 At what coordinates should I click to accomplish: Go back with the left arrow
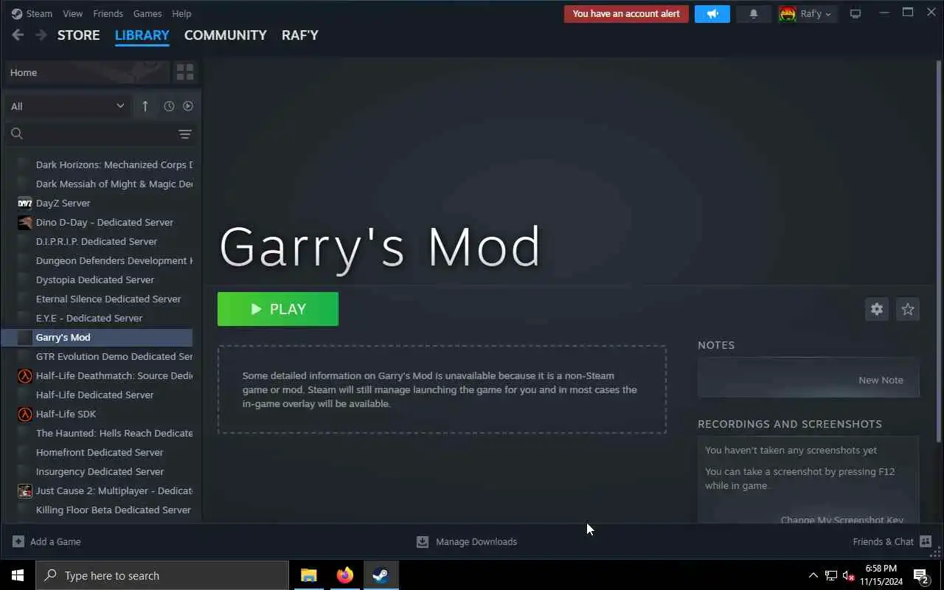coord(18,35)
